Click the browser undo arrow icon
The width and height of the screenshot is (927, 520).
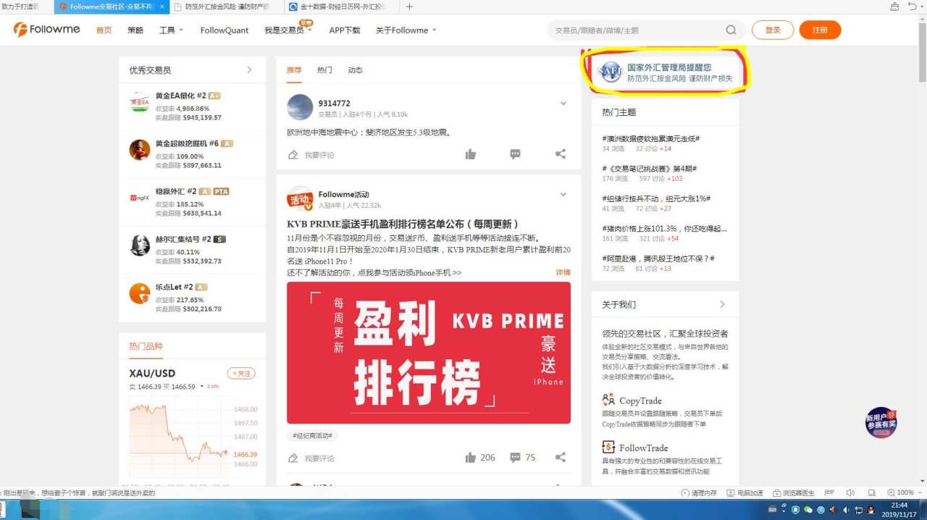[x=913, y=7]
